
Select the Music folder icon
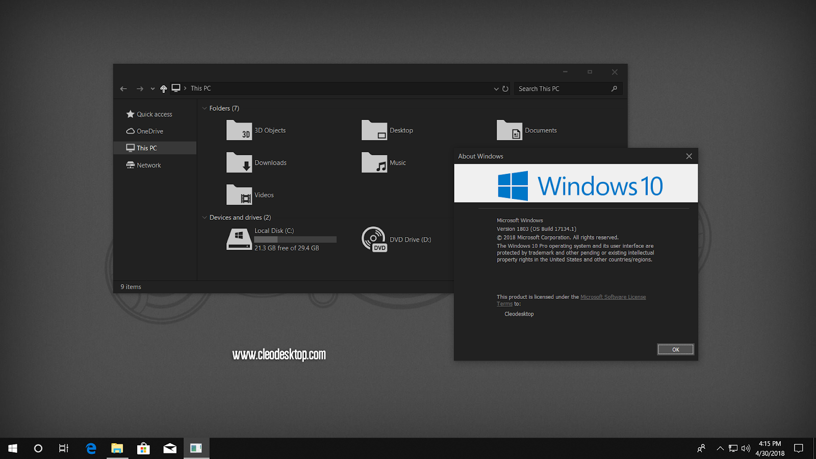point(374,163)
